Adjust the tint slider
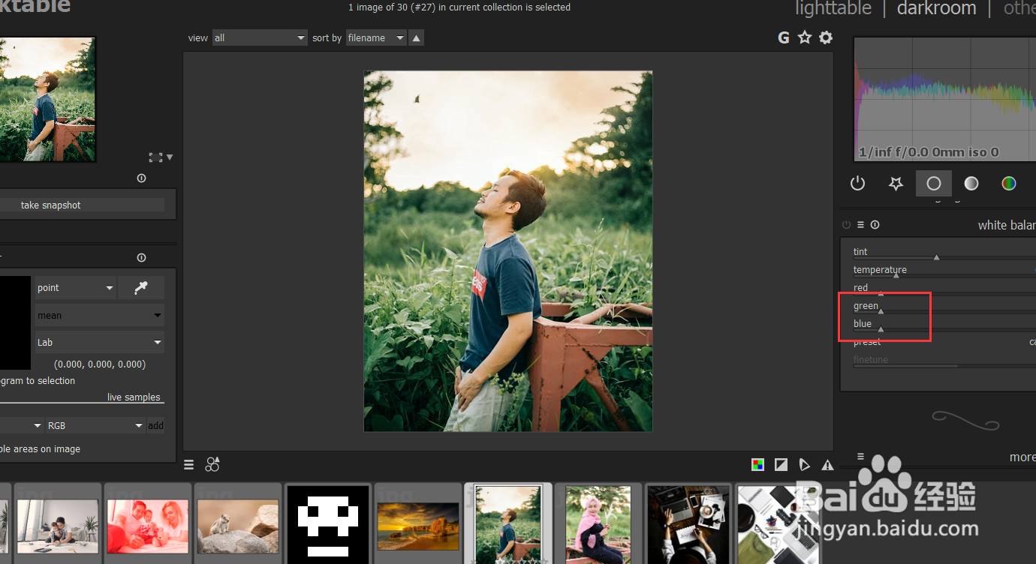This screenshot has width=1036, height=564. click(x=944, y=253)
